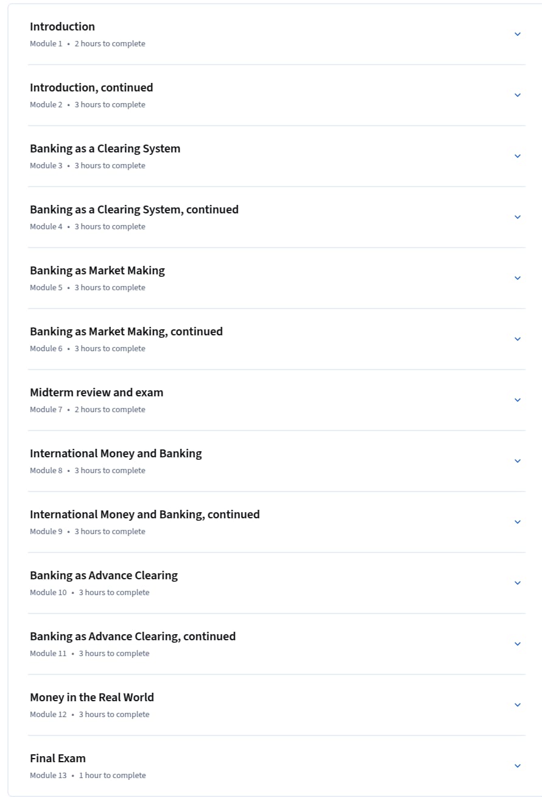
Task: Click chevron for International Money and Banking, continued
Action: (x=518, y=522)
